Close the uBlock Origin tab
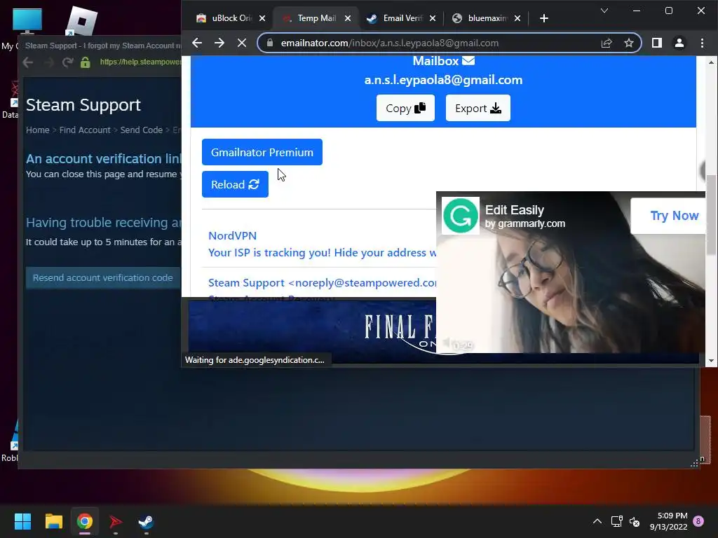 tap(262, 18)
